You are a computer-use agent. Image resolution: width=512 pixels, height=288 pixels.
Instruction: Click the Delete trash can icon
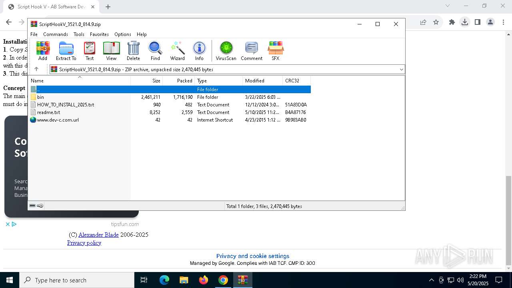coord(133,51)
